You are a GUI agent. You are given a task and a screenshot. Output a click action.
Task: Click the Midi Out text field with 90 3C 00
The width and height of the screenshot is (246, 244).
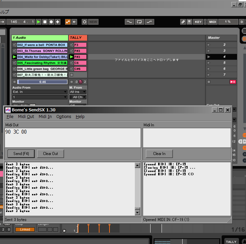(x=73, y=138)
